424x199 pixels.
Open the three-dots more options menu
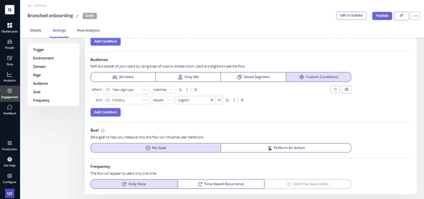416,16
